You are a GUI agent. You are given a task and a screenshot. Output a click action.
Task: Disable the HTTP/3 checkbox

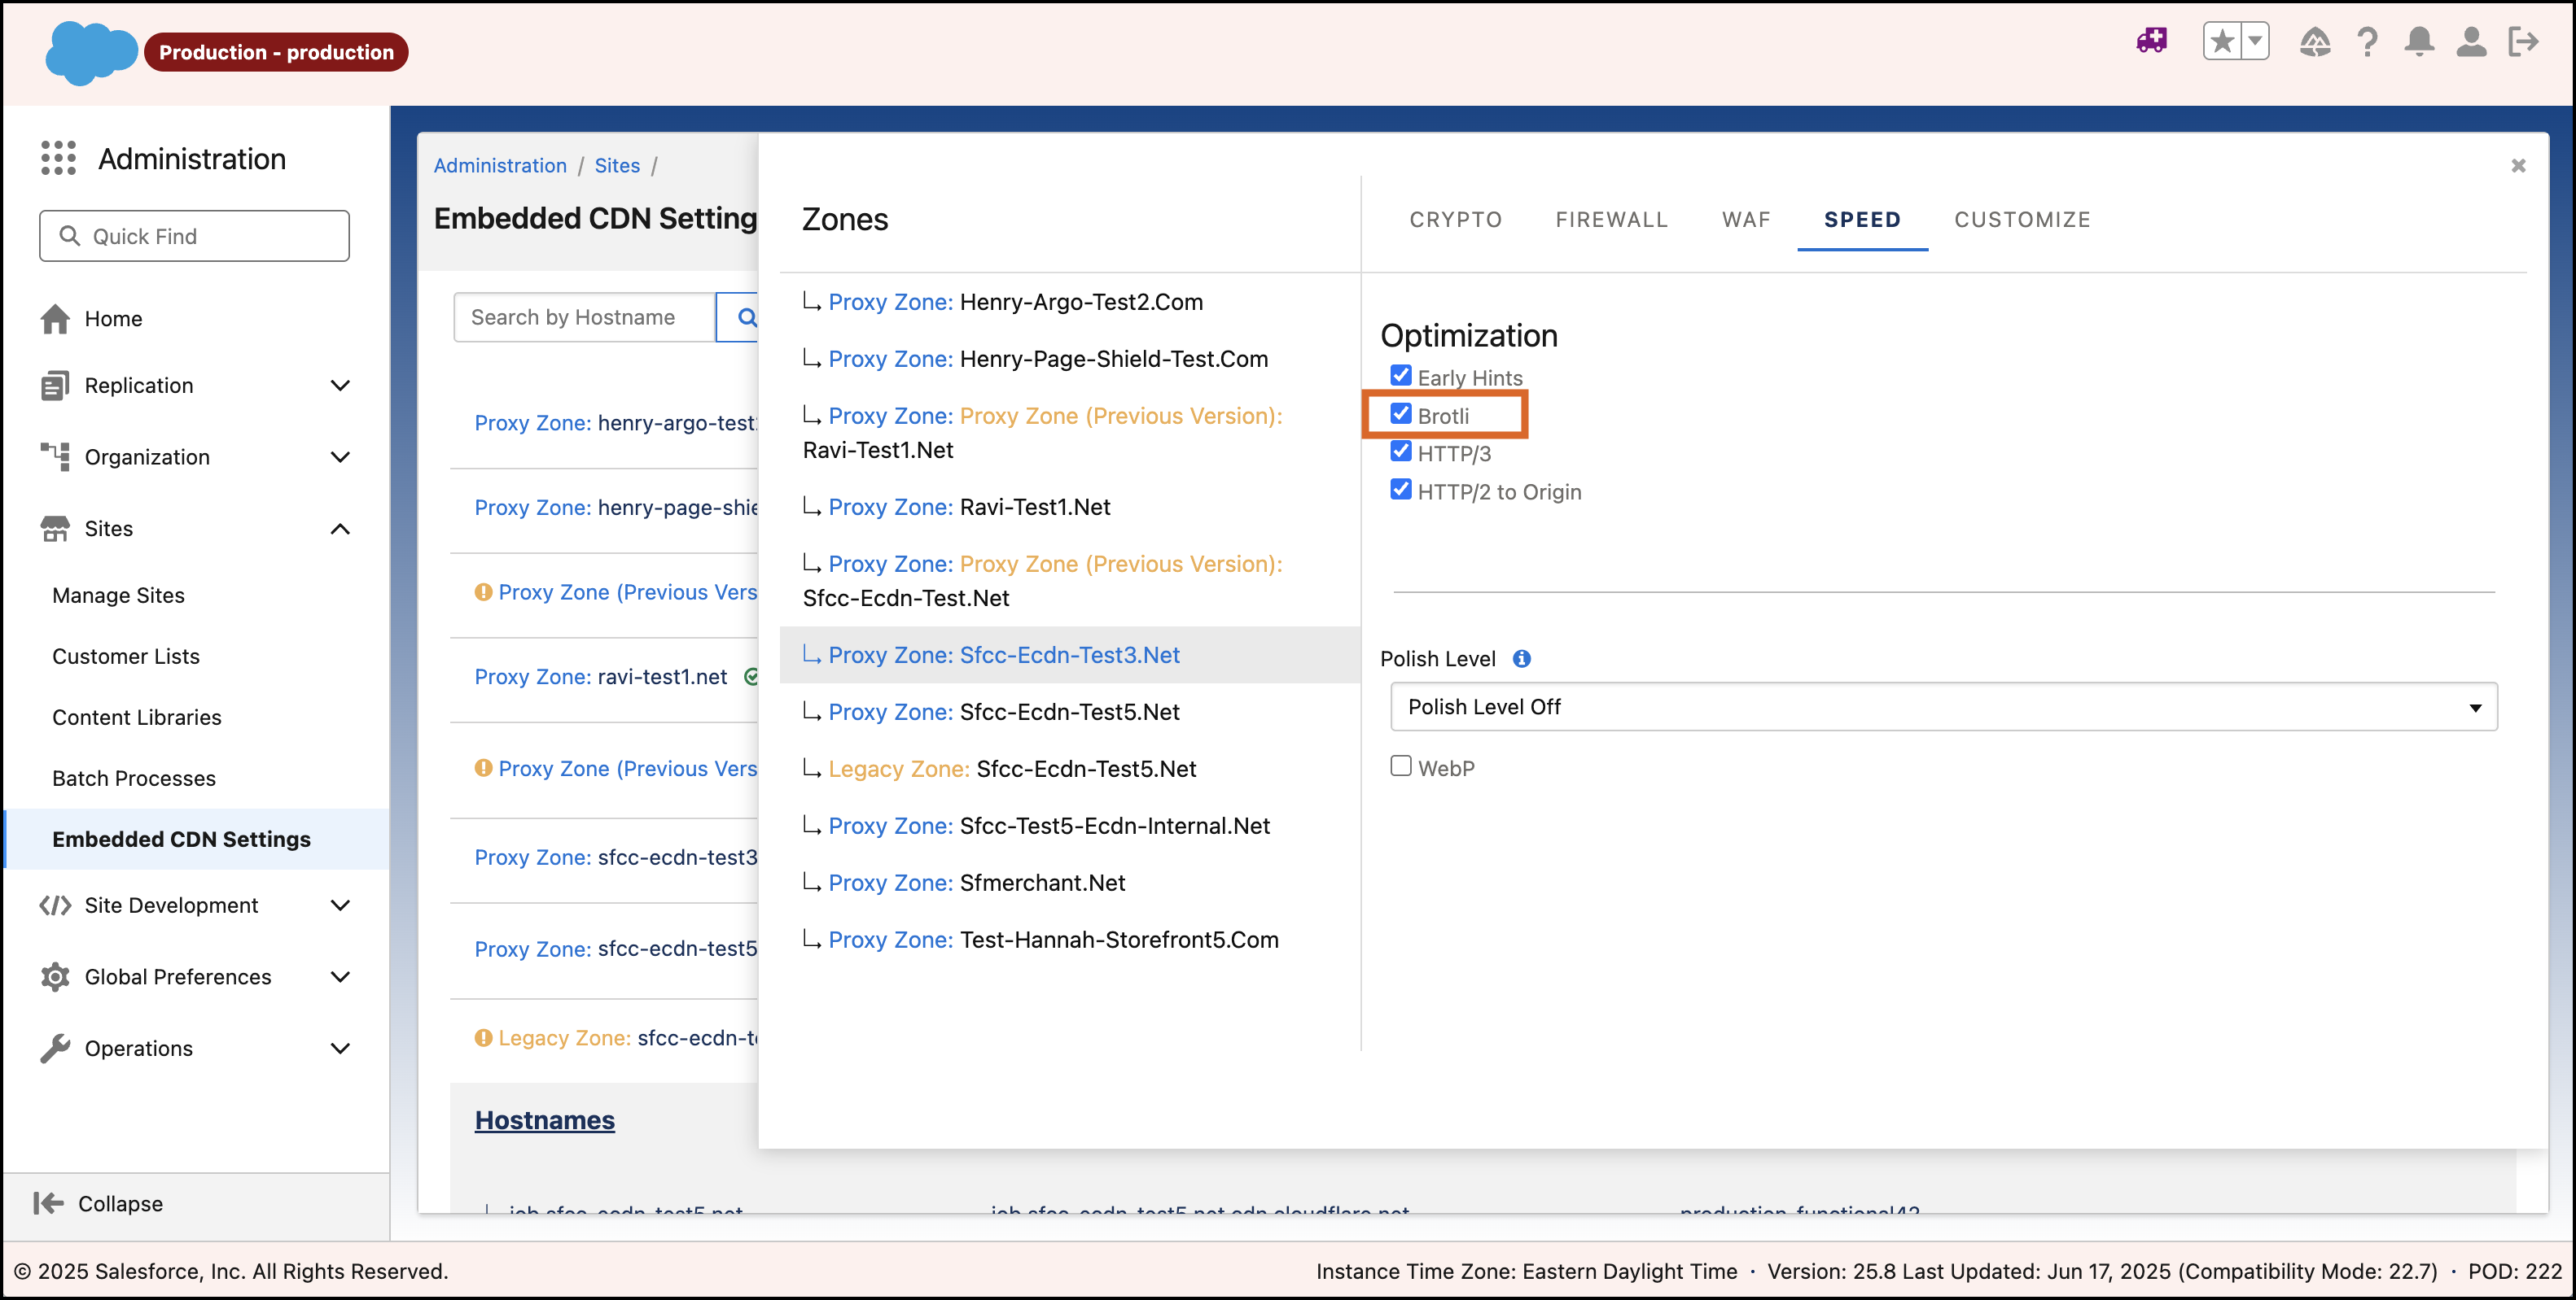click(x=1400, y=452)
